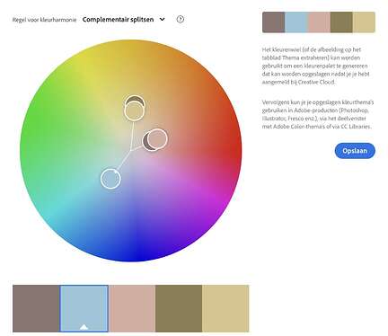Click the base color triangle marker on blue swatch
The image size is (388, 336).
[x=84, y=327]
